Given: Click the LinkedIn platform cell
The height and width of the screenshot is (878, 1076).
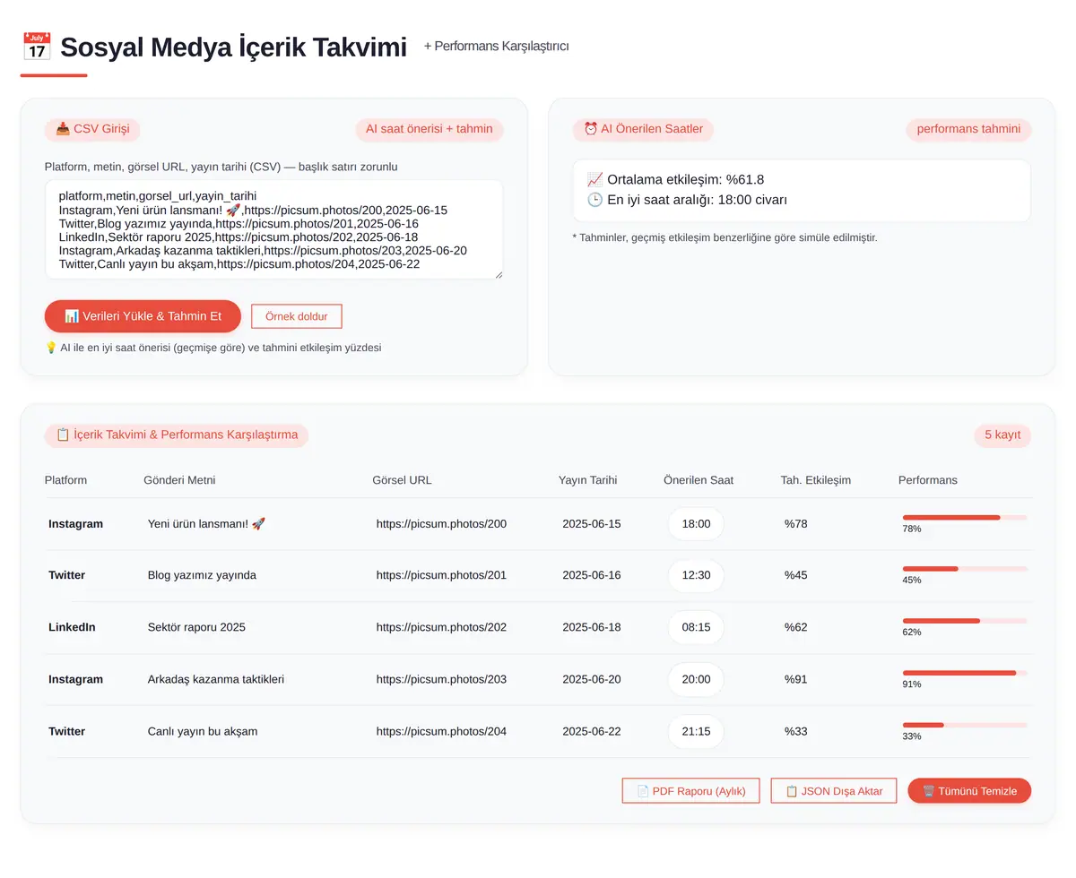Looking at the screenshot, I should [72, 627].
